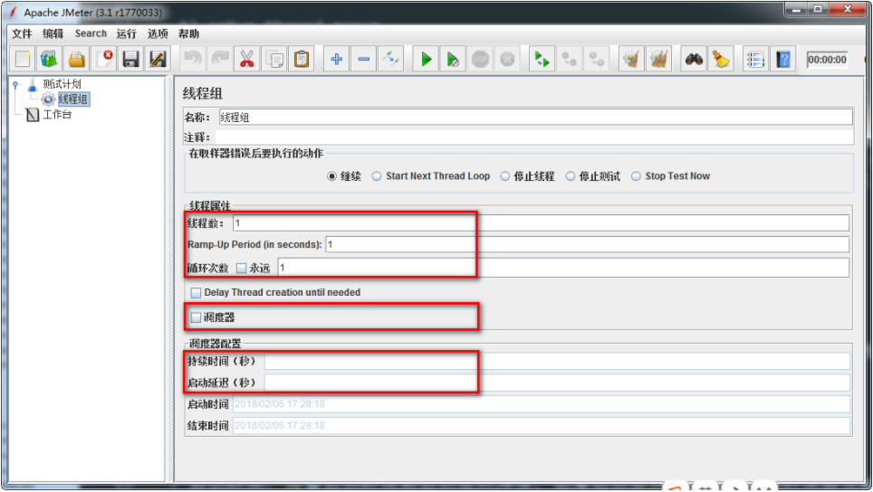Click the Close test plan icon
873x492 pixels.
click(x=104, y=59)
